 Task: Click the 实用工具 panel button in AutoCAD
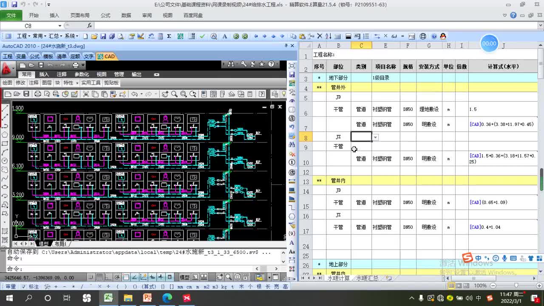[x=91, y=83]
